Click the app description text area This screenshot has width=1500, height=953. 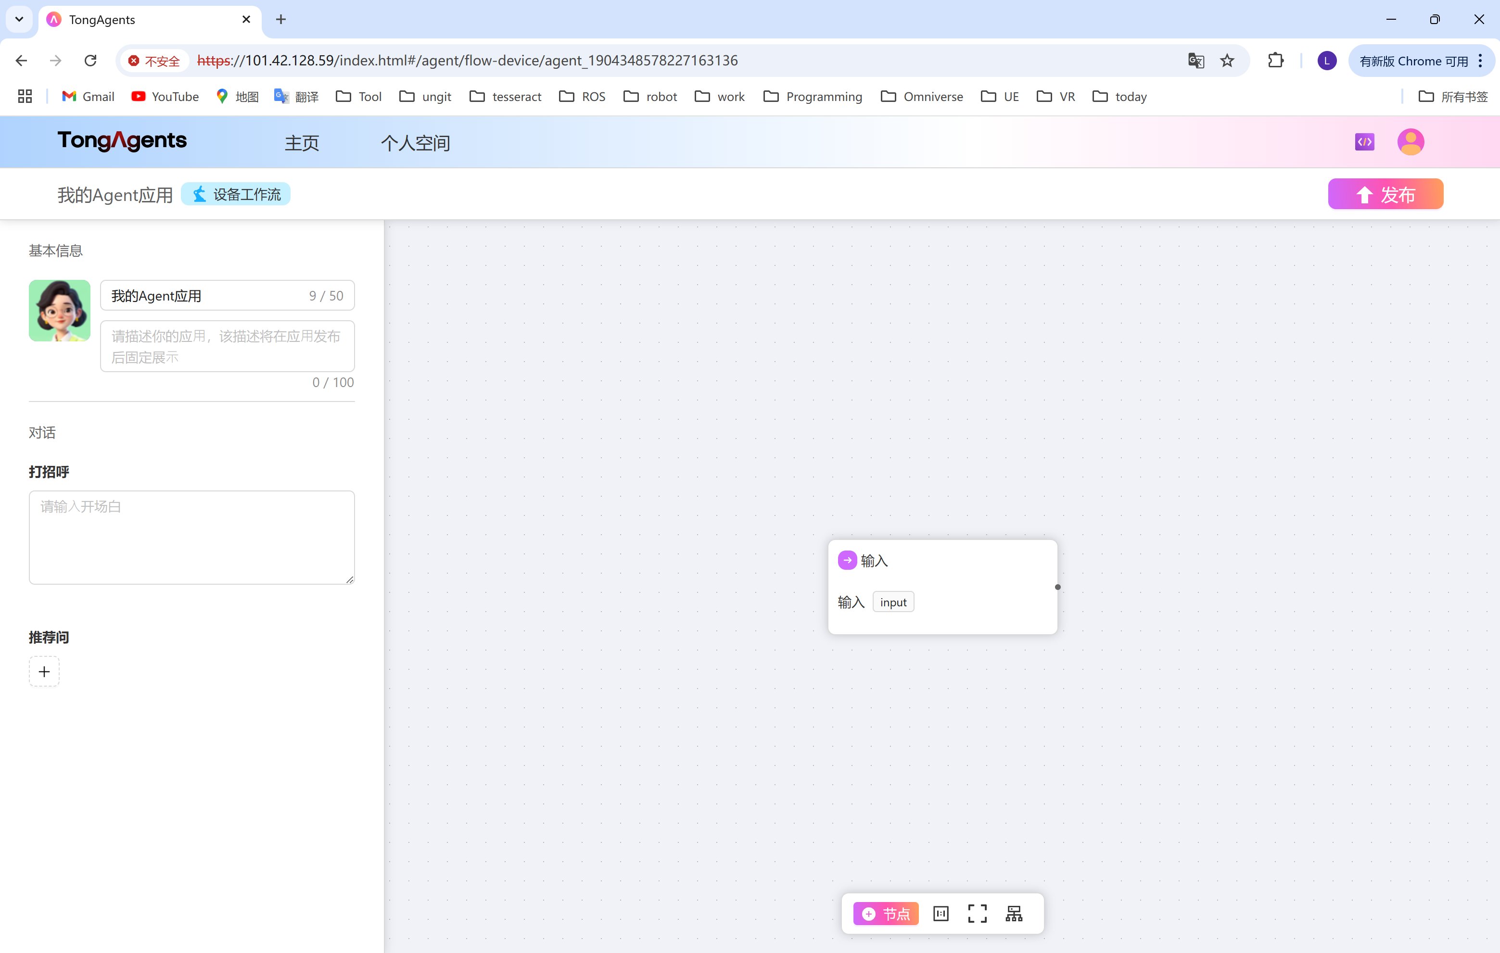(x=227, y=346)
